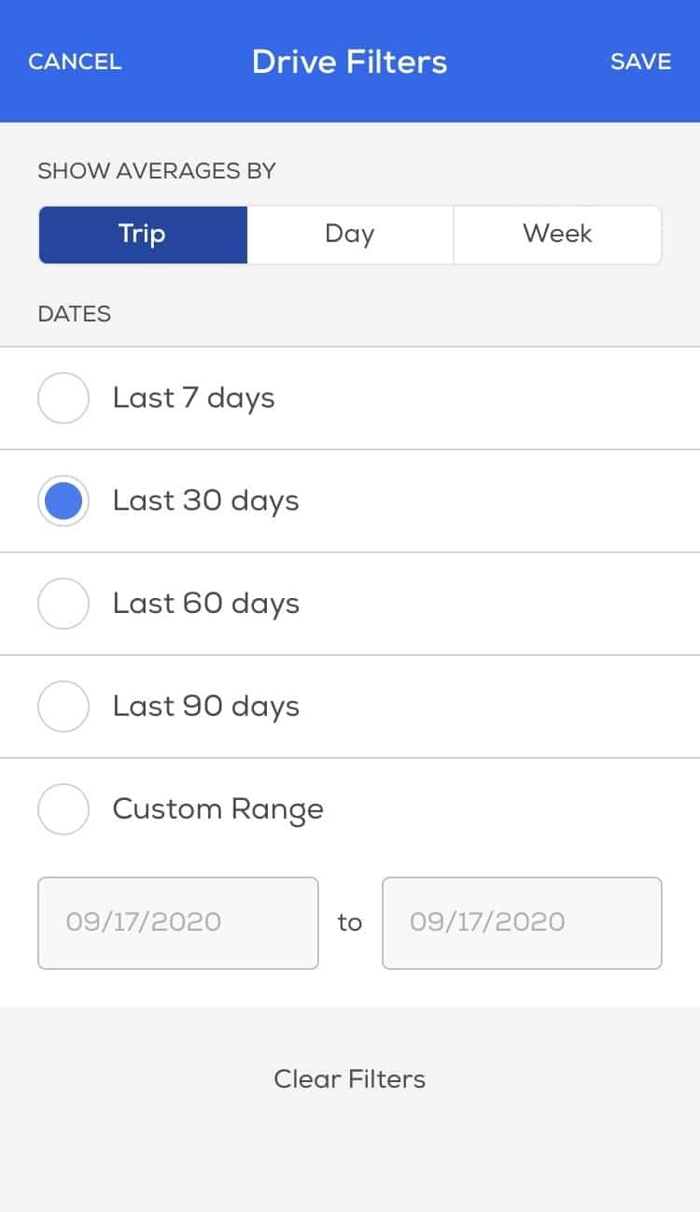Enable the Last 90 days radio circle
This screenshot has width=700, height=1212.
[63, 706]
